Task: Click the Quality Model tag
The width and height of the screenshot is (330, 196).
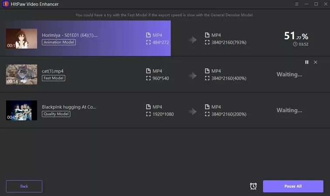Action: coord(56,114)
